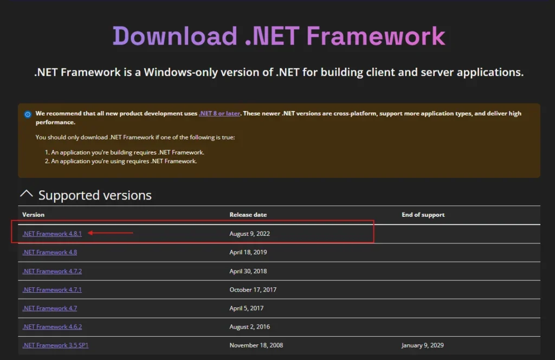The height and width of the screenshot is (360, 555).
Task: Open the .NET Framework 4.6.2 page
Action: click(x=51, y=326)
